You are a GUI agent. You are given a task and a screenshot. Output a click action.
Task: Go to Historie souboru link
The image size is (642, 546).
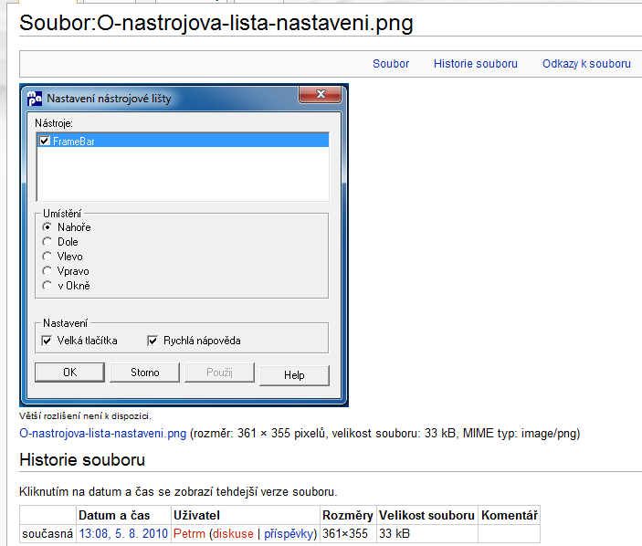coord(476,64)
